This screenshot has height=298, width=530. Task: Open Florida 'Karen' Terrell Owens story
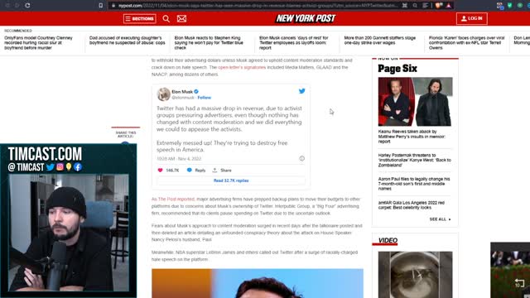466,43
